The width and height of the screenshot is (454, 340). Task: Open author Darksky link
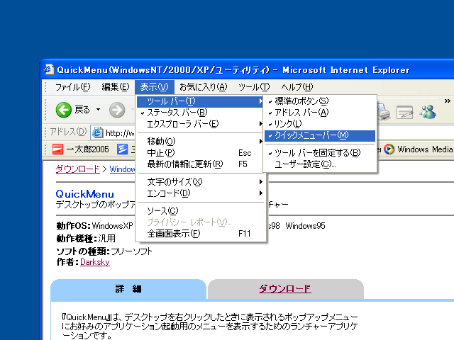[x=94, y=262]
